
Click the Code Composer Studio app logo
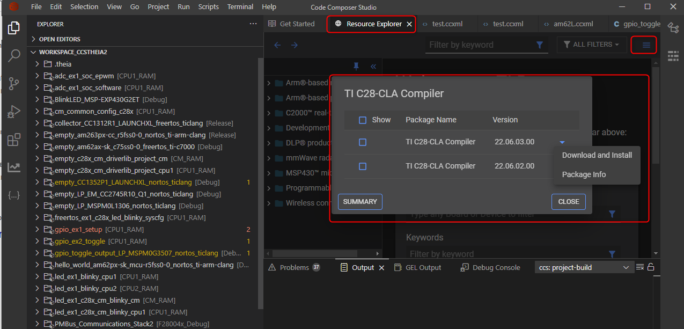pyautogui.click(x=13, y=7)
